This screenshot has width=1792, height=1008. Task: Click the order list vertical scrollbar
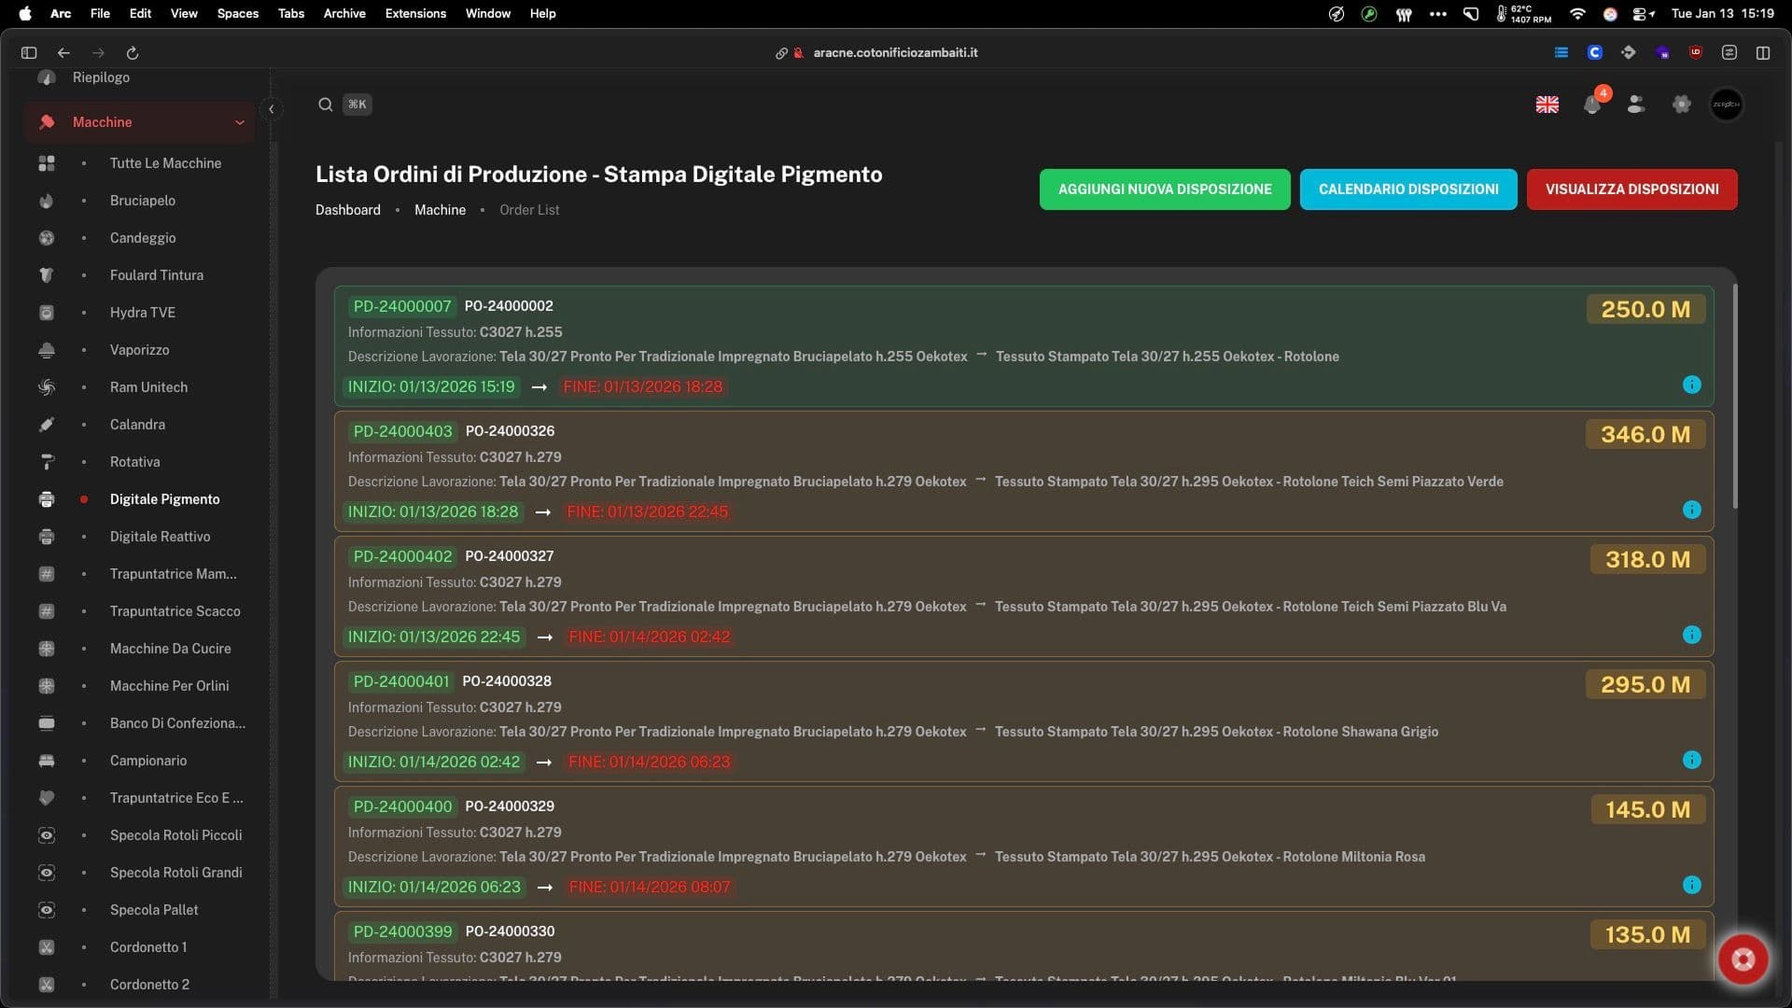tap(1734, 397)
